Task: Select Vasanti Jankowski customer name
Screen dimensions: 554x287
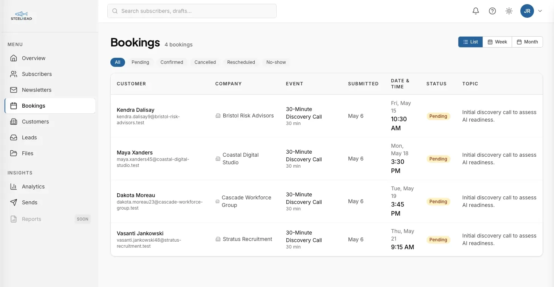Action: pos(140,233)
